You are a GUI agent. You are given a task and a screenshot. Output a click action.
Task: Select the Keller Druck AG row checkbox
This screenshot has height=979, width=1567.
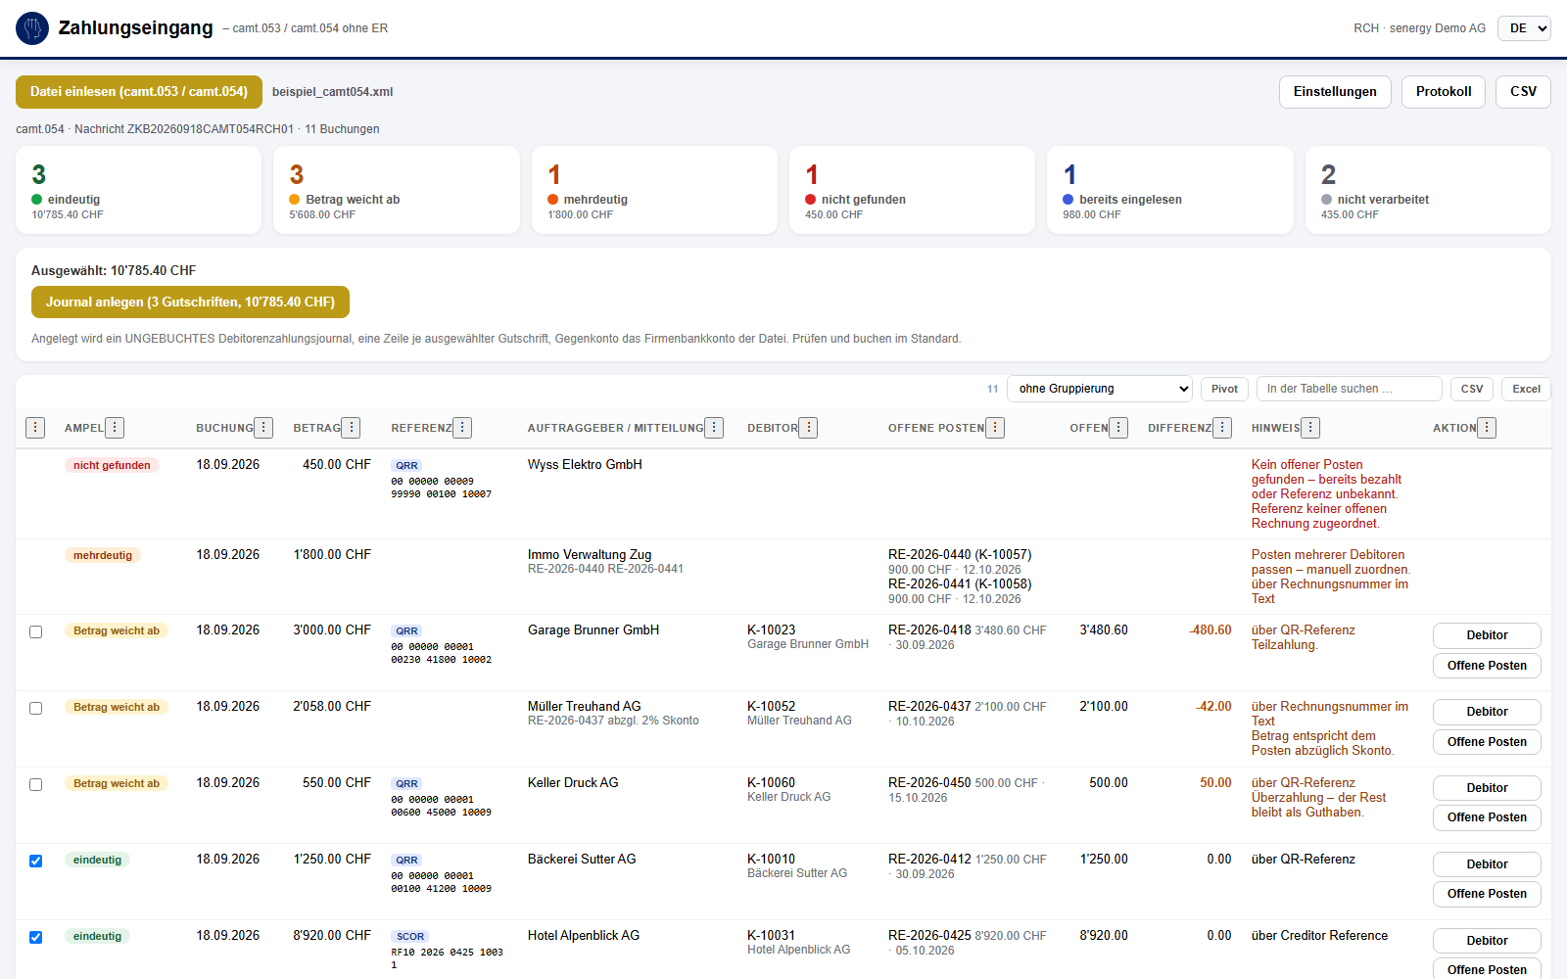(35, 785)
